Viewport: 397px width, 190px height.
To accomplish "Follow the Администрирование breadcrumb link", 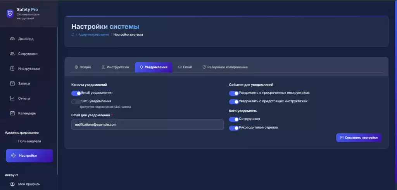I will (94, 35).
